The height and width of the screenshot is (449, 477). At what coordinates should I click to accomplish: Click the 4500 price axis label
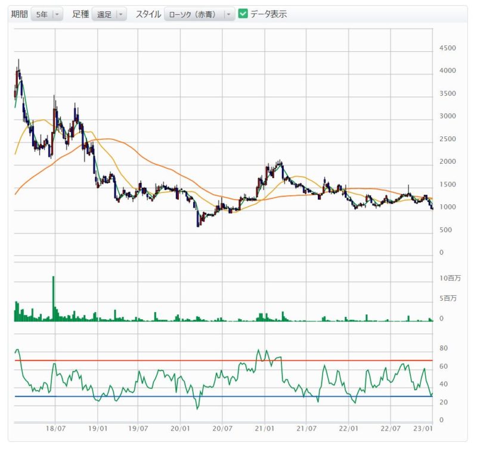click(x=448, y=48)
